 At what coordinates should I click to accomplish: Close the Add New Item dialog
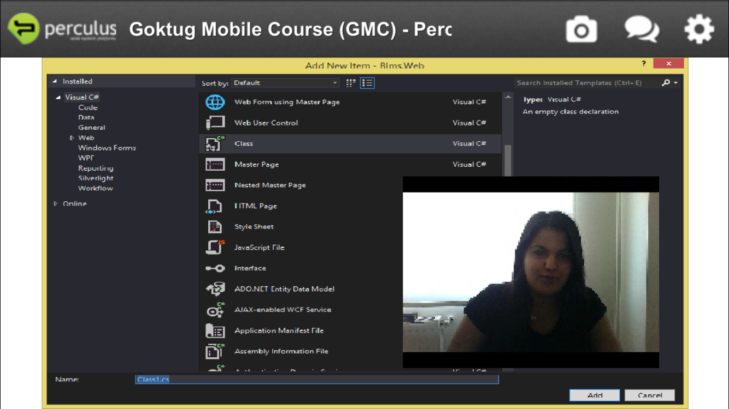click(x=668, y=64)
